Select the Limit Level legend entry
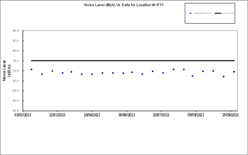 tap(228, 13)
